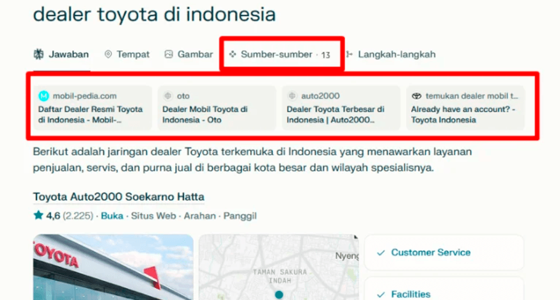This screenshot has height=300, width=560.
Task: Click the Toyota logo on source card
Action: [416, 96]
